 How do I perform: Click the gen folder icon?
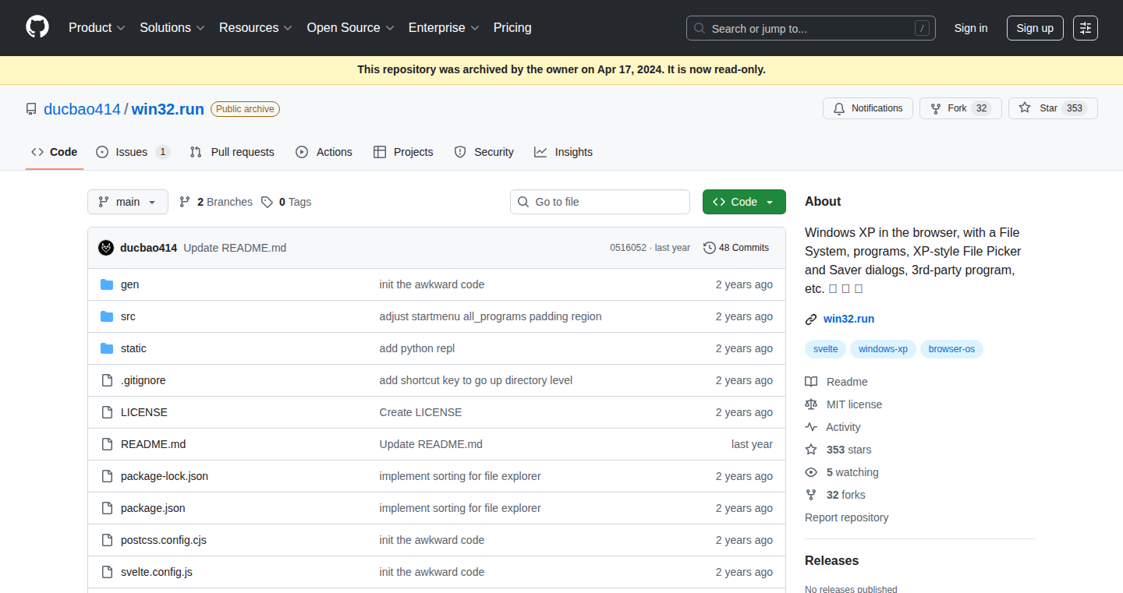coord(107,284)
